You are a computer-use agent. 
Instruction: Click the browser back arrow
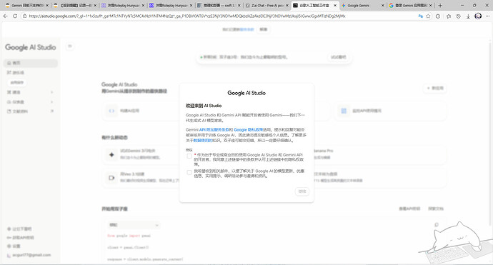[6, 16]
